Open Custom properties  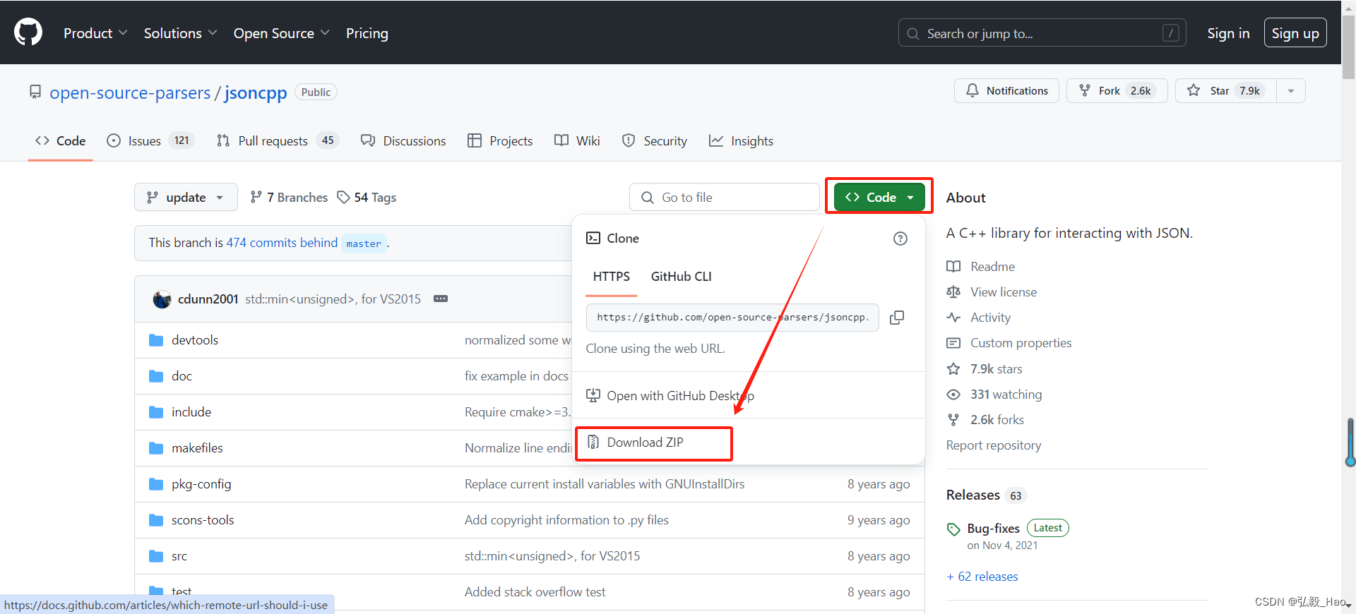[1009, 343]
